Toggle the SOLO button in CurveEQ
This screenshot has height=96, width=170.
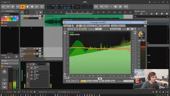[x=102, y=26]
